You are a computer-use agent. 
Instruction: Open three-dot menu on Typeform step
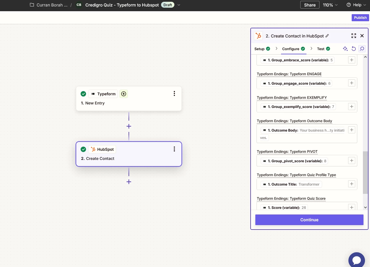(174, 94)
